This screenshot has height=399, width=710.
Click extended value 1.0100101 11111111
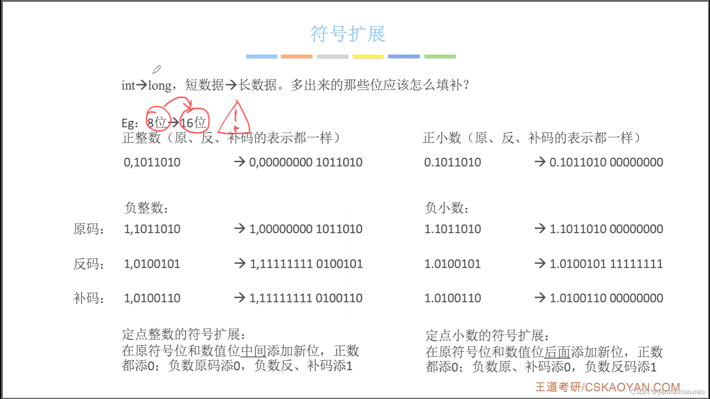(606, 264)
